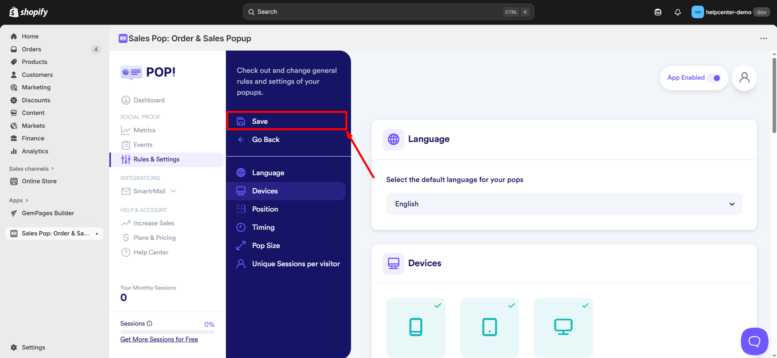Open the chat support bubble
This screenshot has height=358, width=777.
click(754, 341)
